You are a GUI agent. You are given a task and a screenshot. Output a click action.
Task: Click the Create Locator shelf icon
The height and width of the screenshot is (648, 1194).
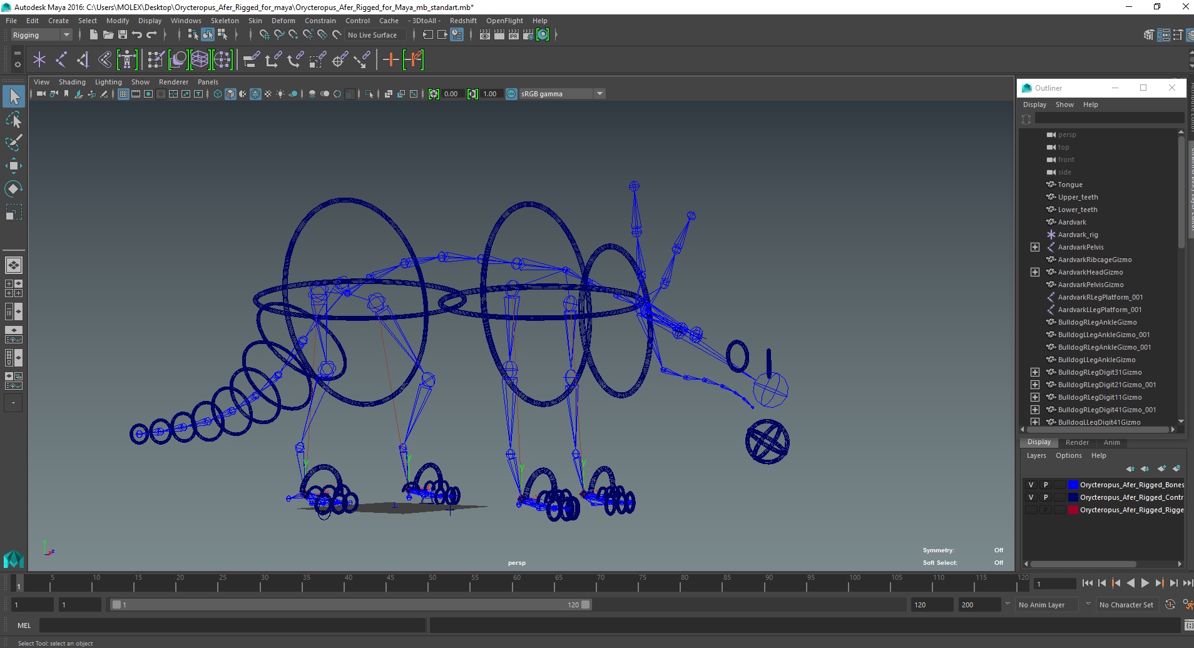click(x=39, y=60)
